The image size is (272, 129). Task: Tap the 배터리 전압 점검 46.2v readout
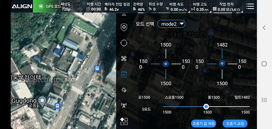[117, 6]
